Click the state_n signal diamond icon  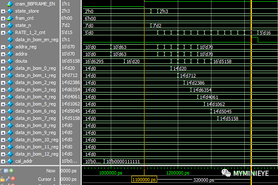10,26
